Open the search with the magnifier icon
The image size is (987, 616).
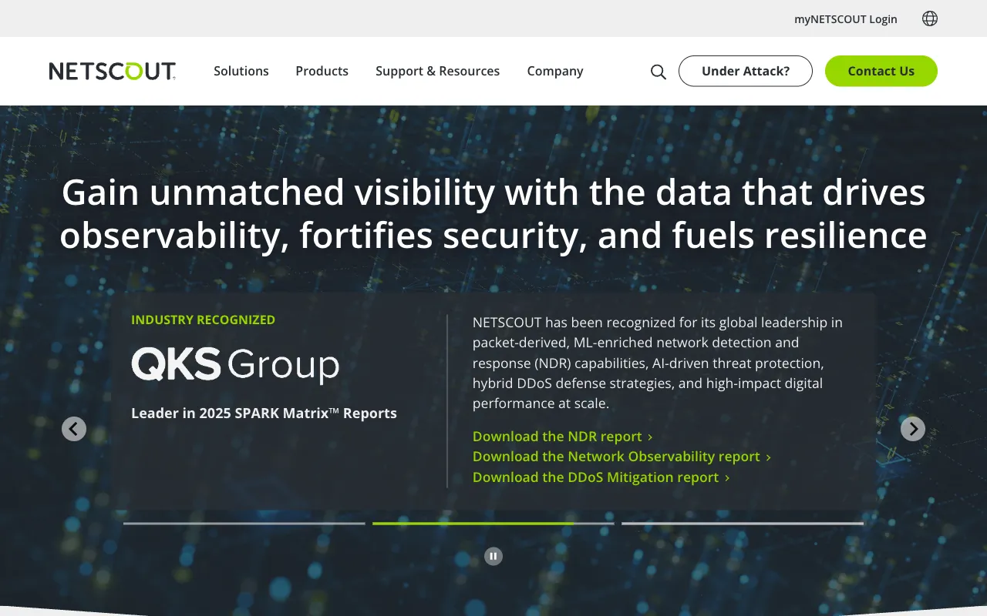(x=658, y=71)
